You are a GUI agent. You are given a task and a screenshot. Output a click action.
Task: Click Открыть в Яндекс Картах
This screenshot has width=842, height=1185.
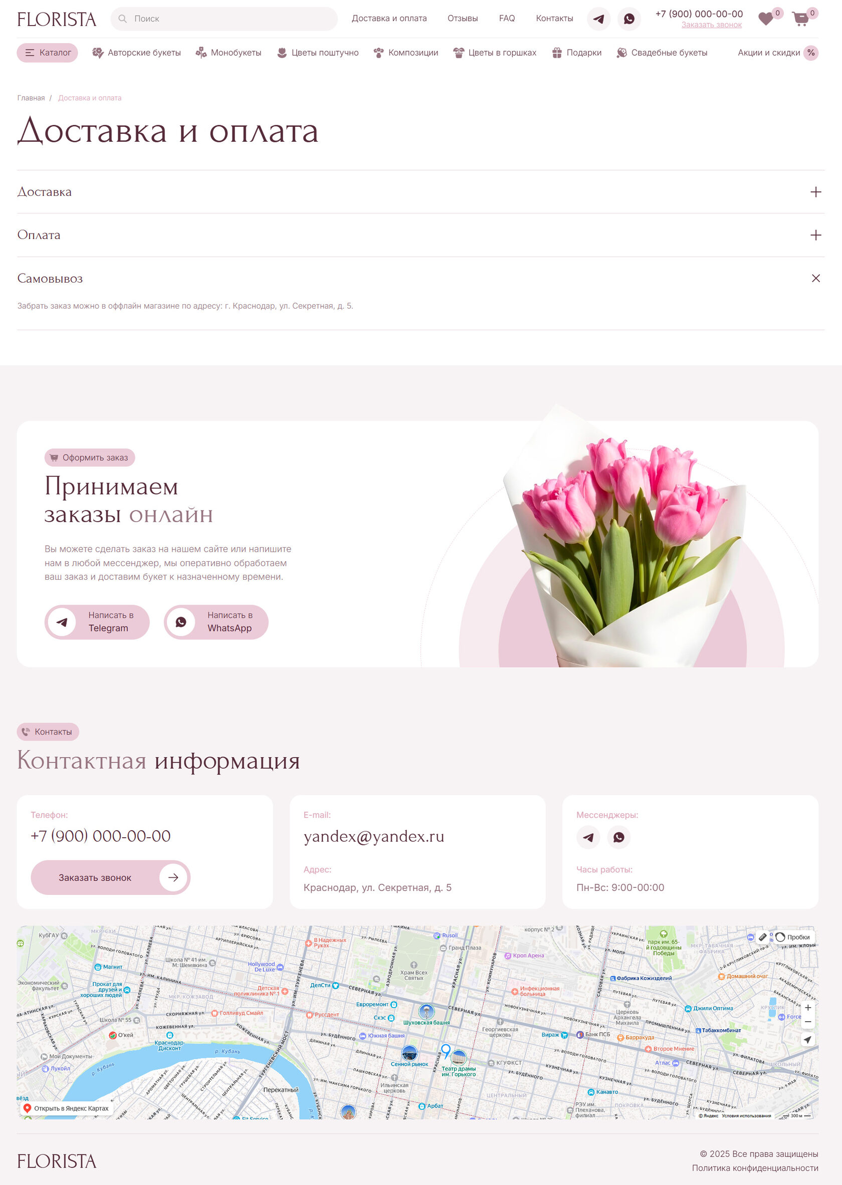(66, 1108)
